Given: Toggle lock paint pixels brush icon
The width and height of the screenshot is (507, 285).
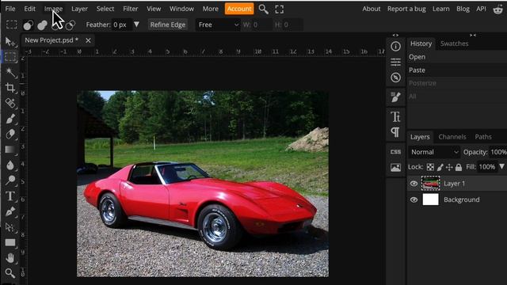Looking at the screenshot, I should (x=440, y=167).
